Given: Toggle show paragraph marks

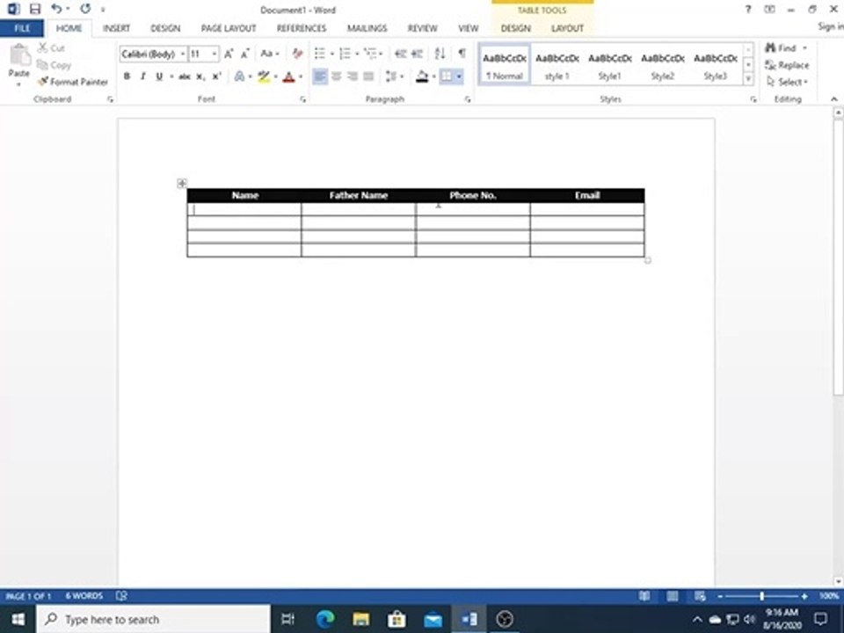Looking at the screenshot, I should [x=462, y=54].
